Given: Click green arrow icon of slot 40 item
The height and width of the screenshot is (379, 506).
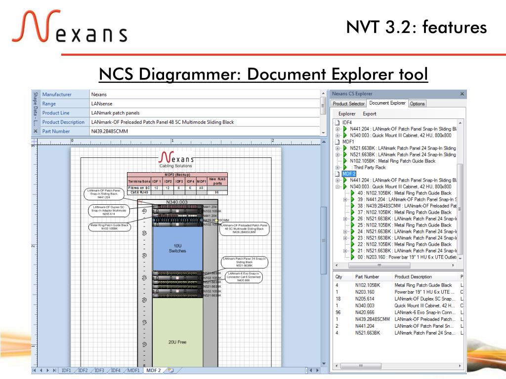Looking at the screenshot, I should 353,193.
